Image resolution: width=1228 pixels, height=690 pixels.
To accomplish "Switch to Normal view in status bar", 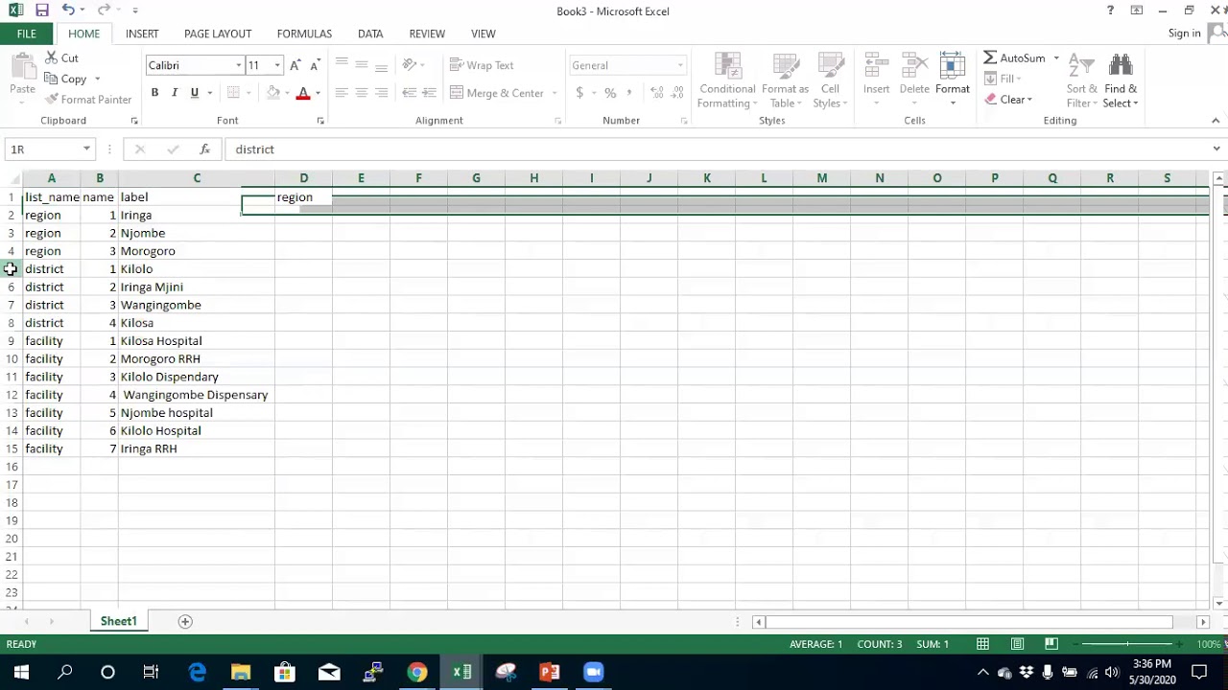I will pos(982,644).
